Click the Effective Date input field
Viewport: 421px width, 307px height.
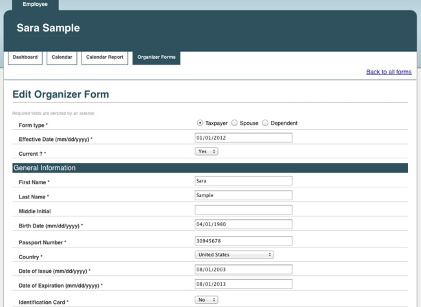[x=243, y=138]
